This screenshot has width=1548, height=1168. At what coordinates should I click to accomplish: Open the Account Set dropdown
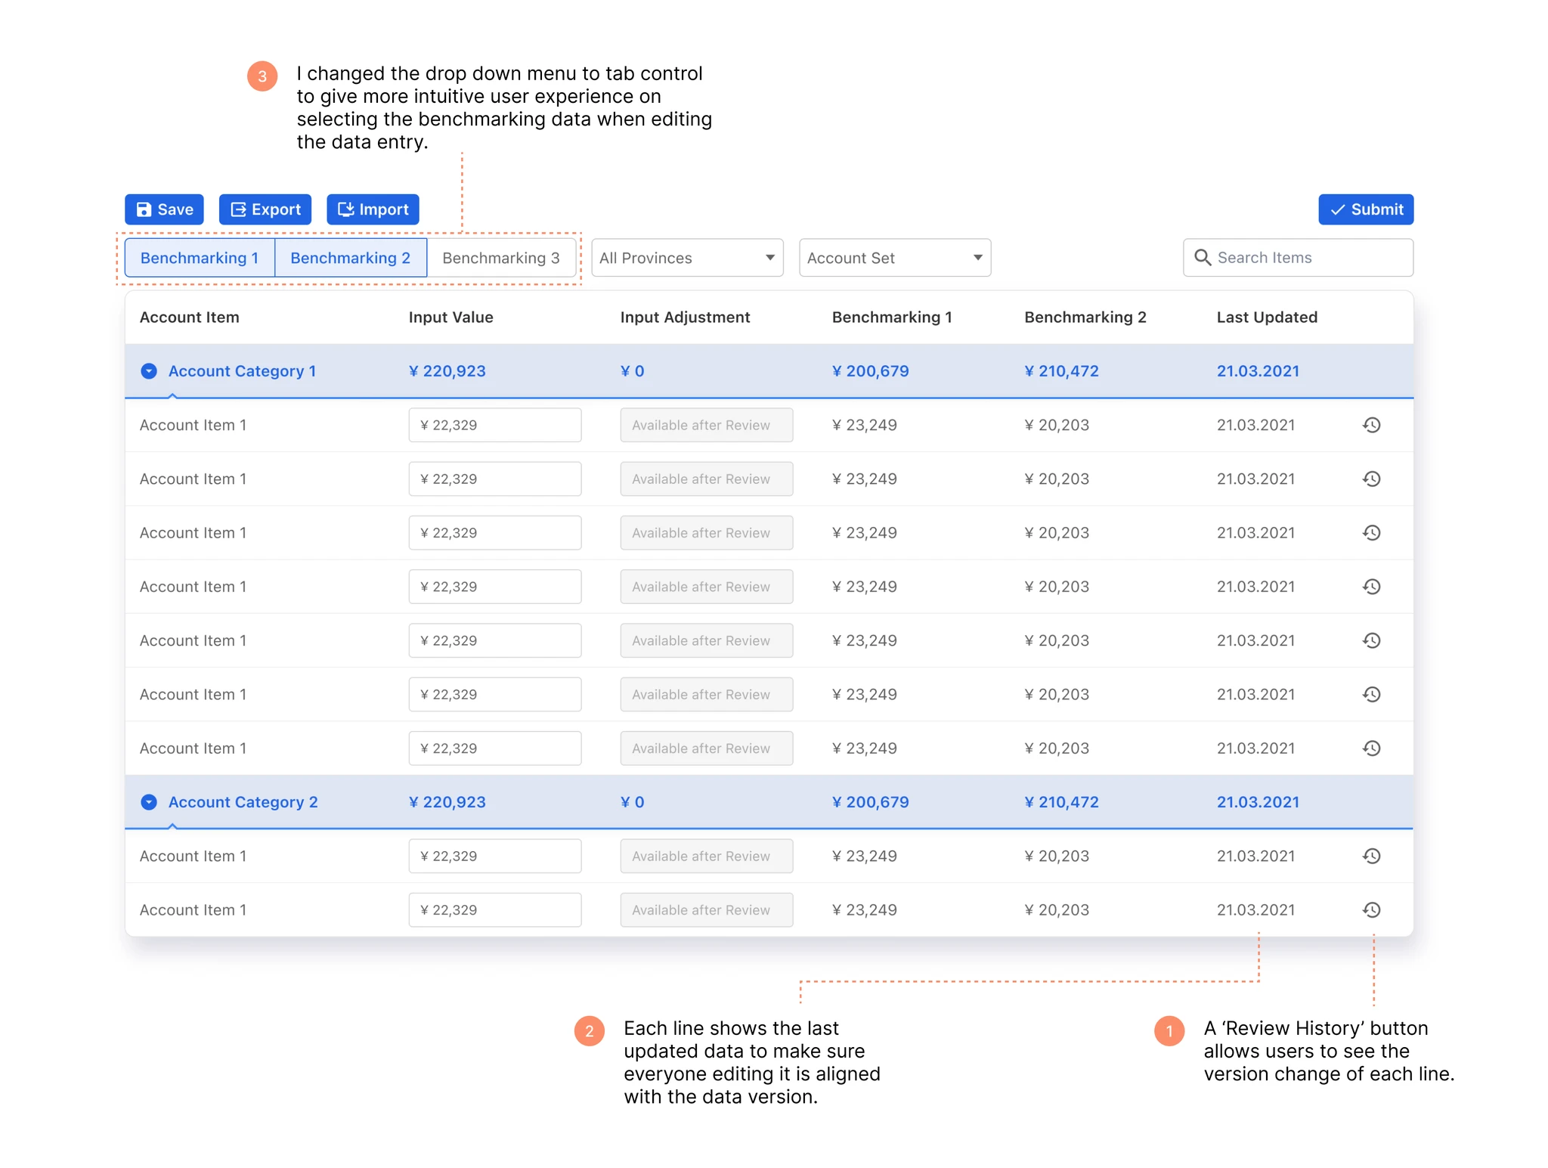[895, 258]
